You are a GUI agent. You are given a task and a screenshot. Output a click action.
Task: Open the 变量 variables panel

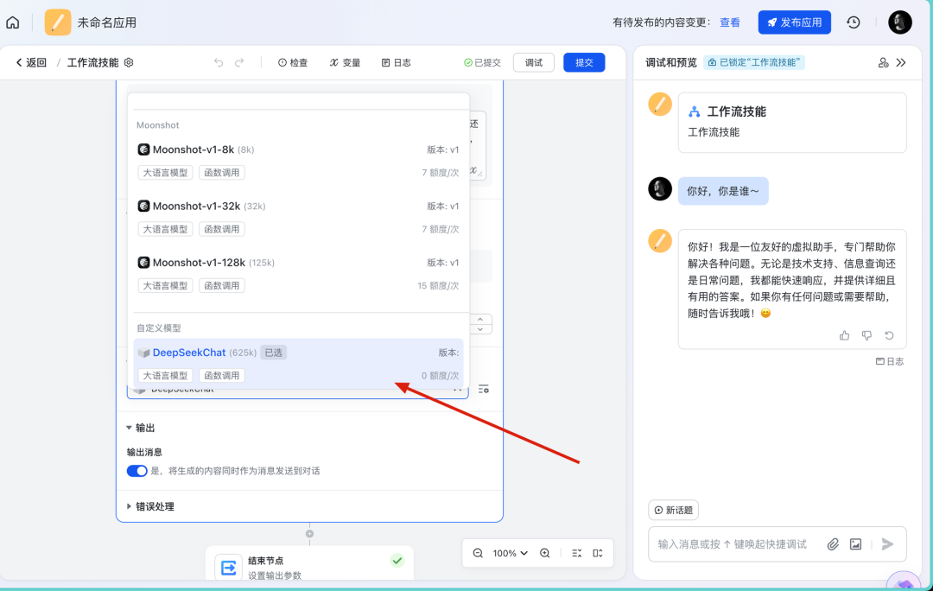(x=345, y=62)
